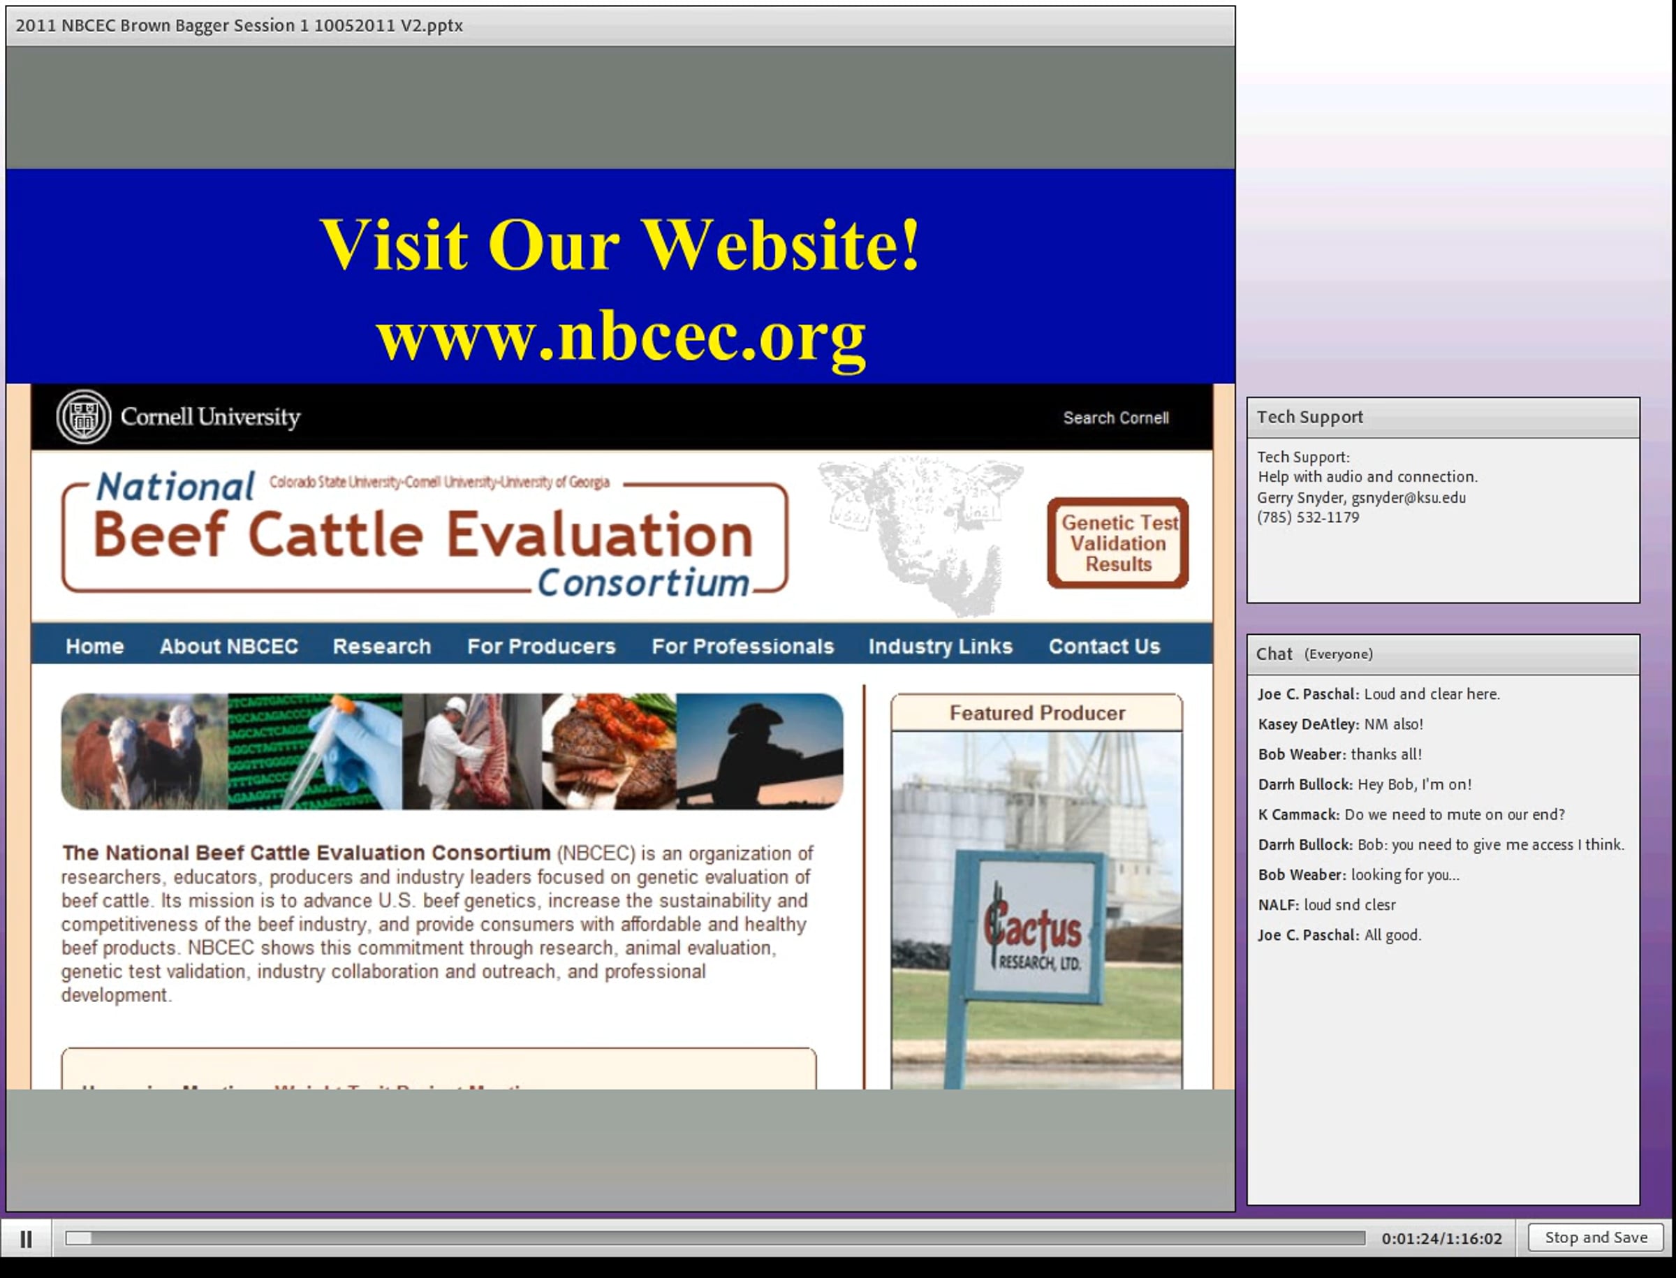Open the For Producers menu
Screen dimensions: 1676x1278
click(x=541, y=646)
